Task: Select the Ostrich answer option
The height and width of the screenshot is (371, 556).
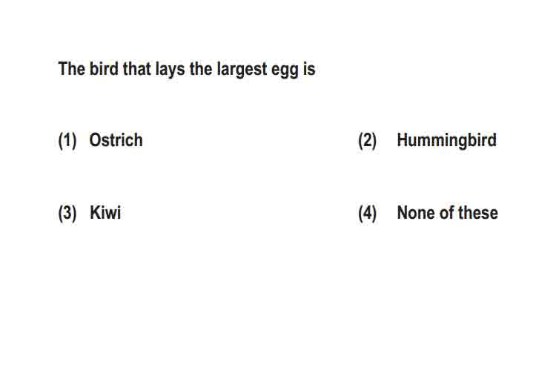Action: point(116,140)
